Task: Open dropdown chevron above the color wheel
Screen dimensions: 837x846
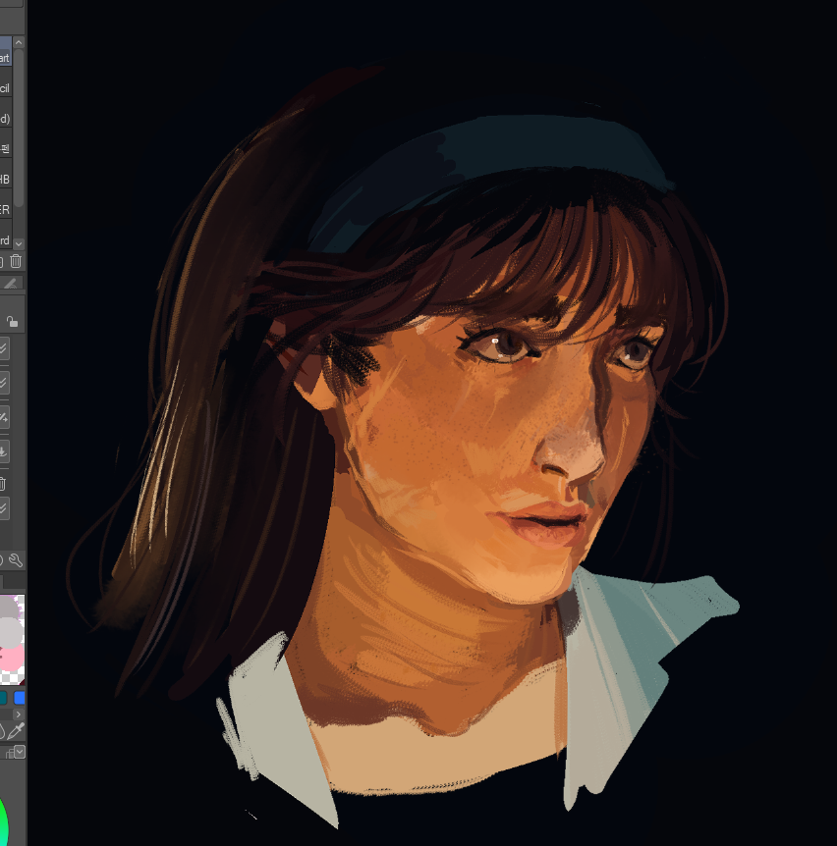Action: pos(20,751)
